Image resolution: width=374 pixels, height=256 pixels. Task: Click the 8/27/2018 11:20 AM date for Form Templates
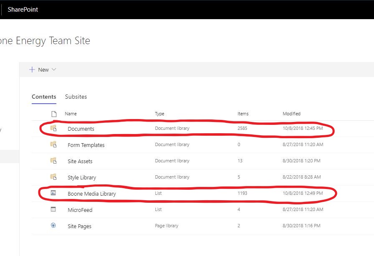[x=303, y=144]
